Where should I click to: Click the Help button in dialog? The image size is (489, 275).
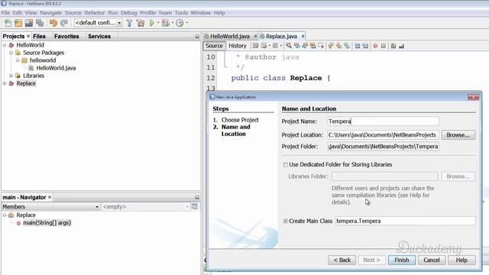(461, 260)
